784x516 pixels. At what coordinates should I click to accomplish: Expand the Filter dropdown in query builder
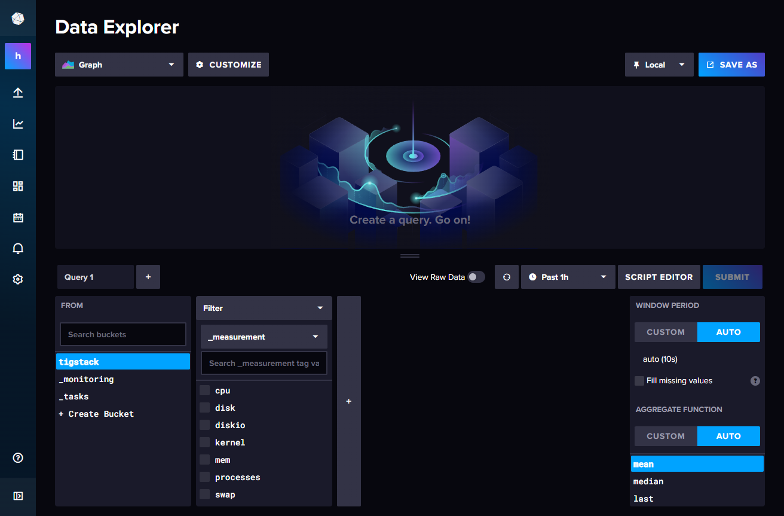coord(264,307)
